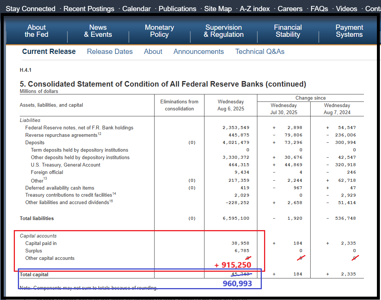Open the News & Events menu

point(98,31)
